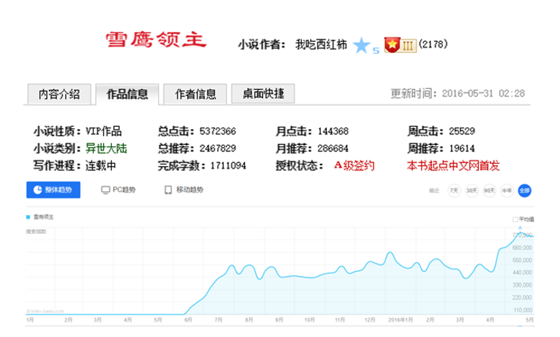This screenshot has height=337, width=560.
Task: Select the 全部 time range
Action: [524, 191]
